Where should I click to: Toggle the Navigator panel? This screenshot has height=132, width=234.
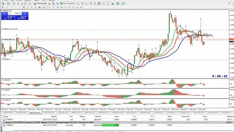coord(22,3)
